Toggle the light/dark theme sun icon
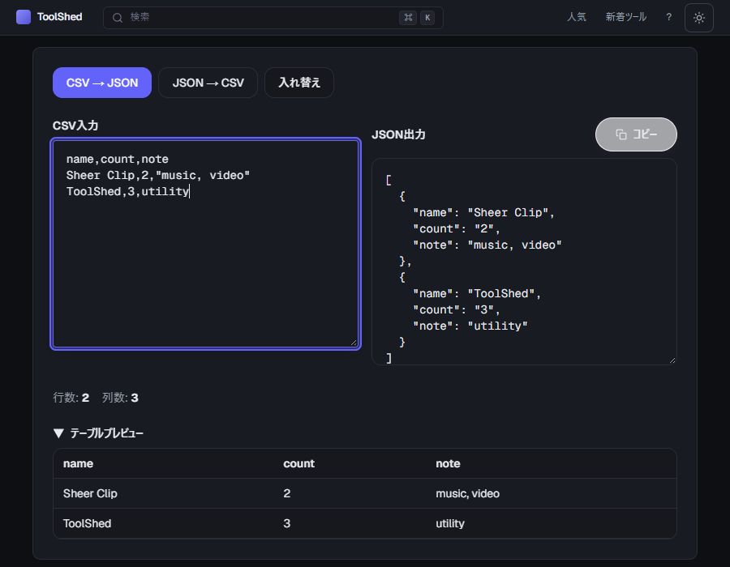The width and height of the screenshot is (730, 567). coord(699,18)
